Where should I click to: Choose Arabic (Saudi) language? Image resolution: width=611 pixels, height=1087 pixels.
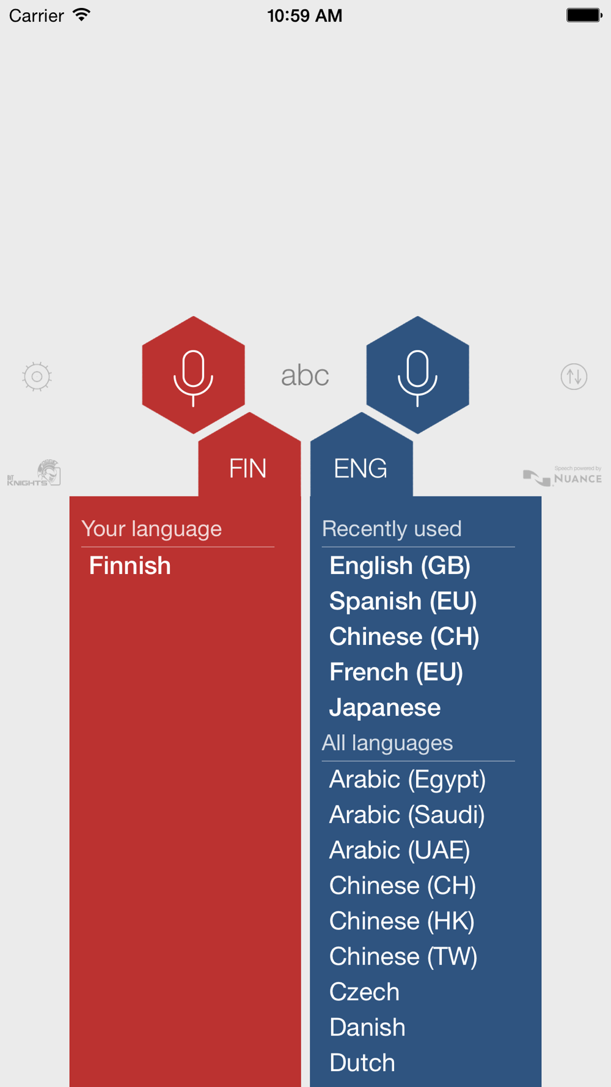[x=406, y=815]
